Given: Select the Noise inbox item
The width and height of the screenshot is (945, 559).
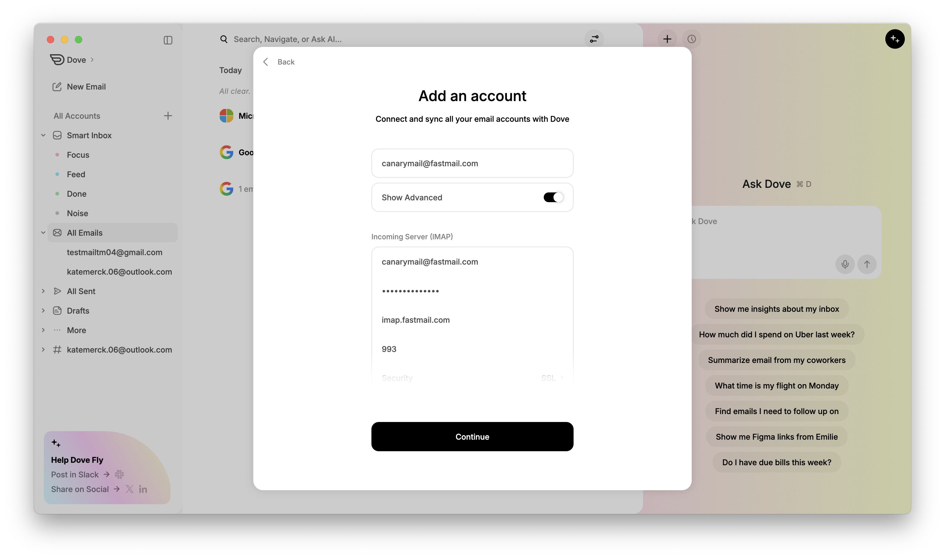Looking at the screenshot, I should pyautogui.click(x=77, y=213).
